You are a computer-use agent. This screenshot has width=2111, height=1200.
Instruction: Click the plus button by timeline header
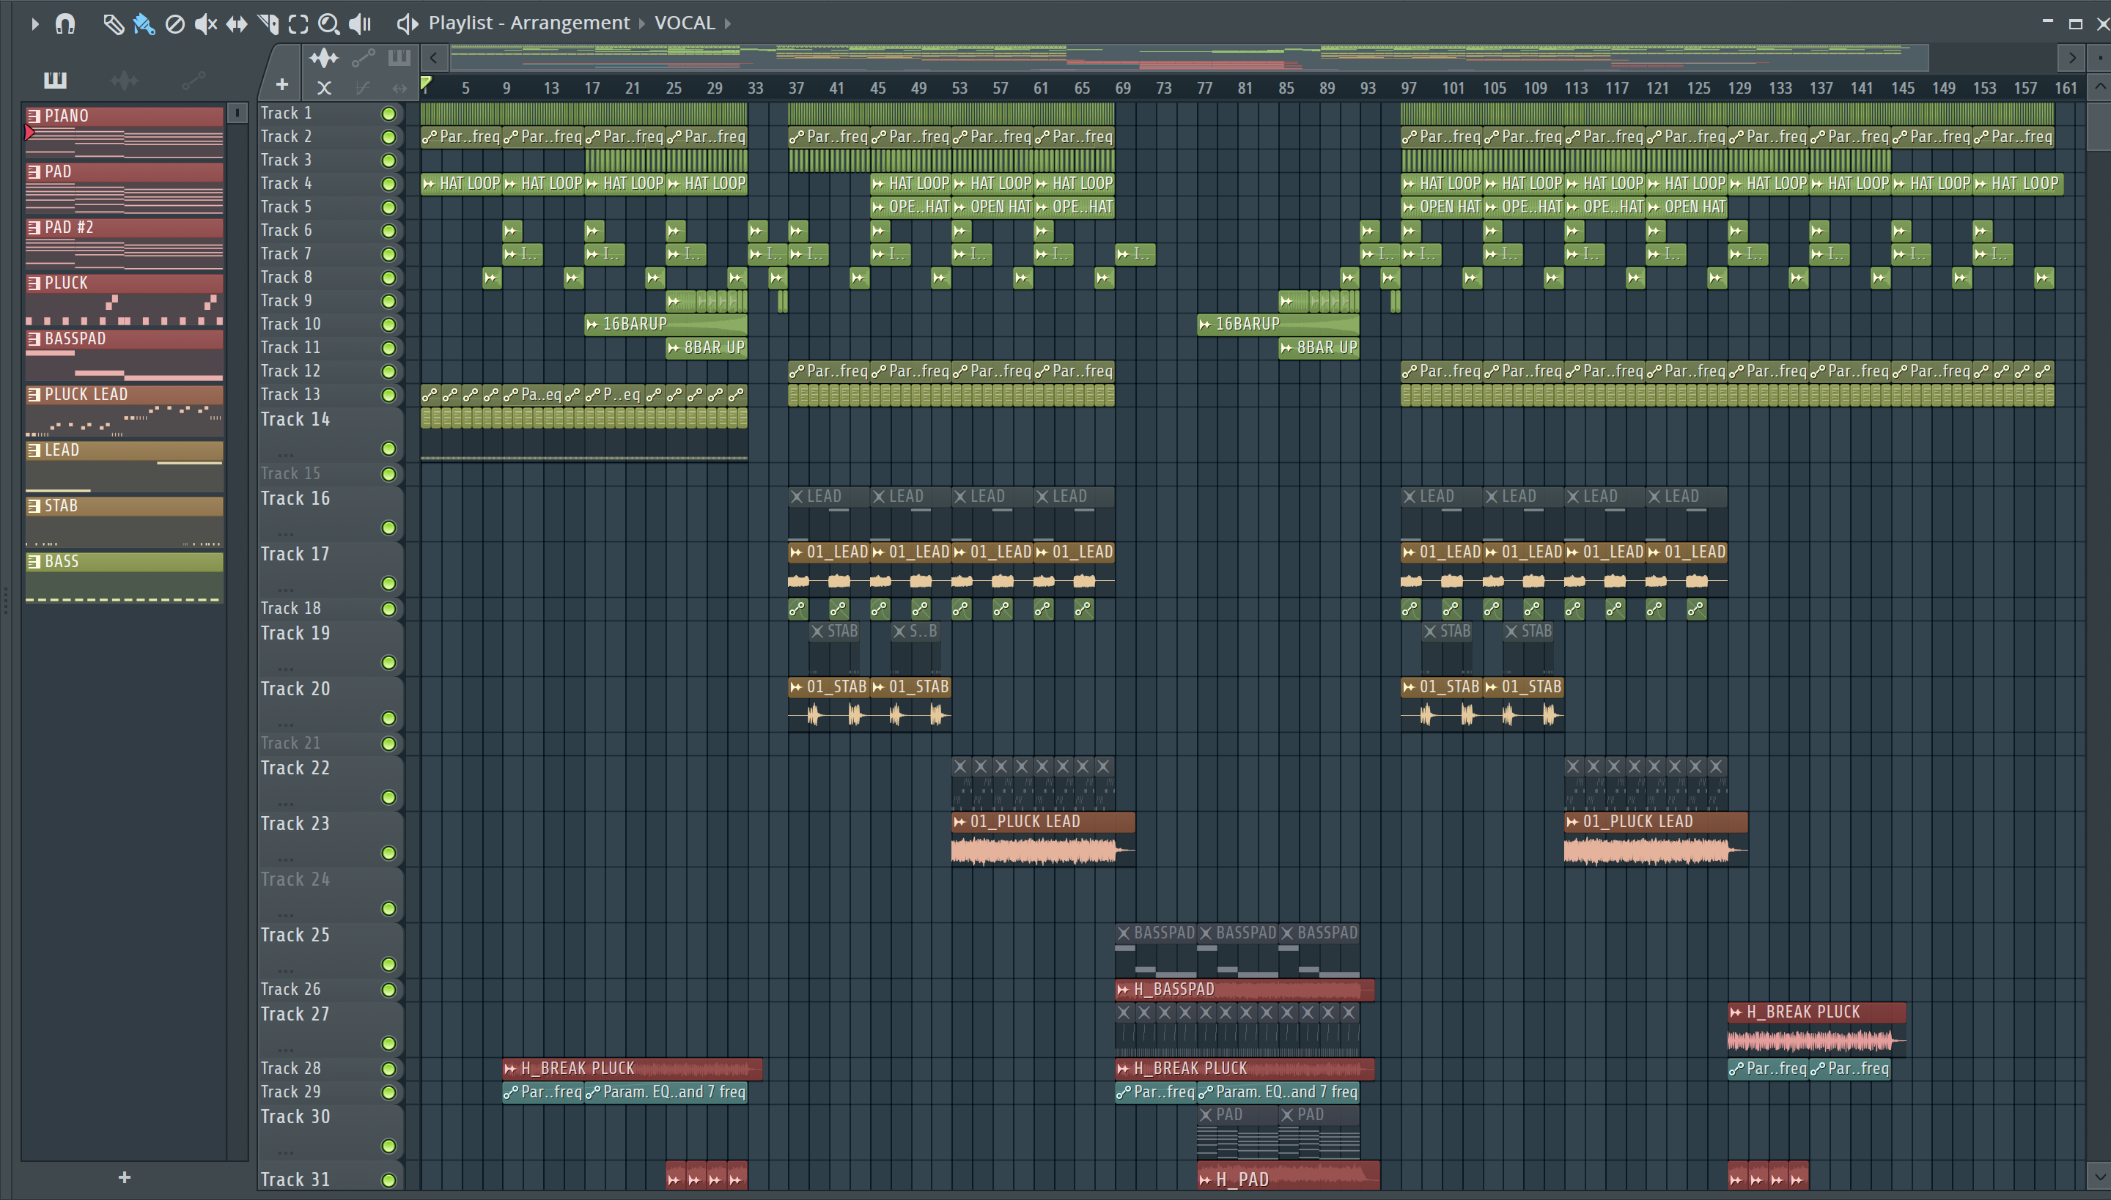[282, 84]
